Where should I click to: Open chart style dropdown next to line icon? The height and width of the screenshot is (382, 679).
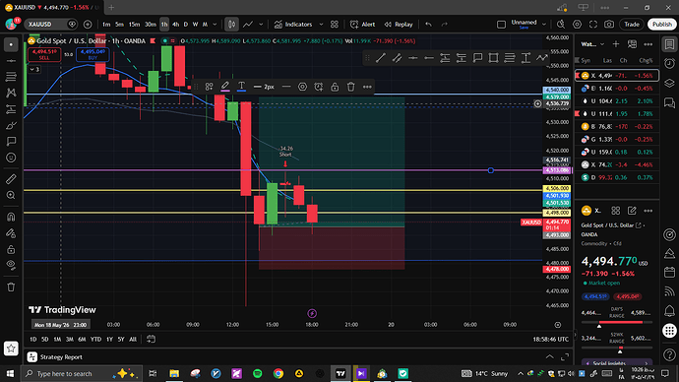pos(261,25)
